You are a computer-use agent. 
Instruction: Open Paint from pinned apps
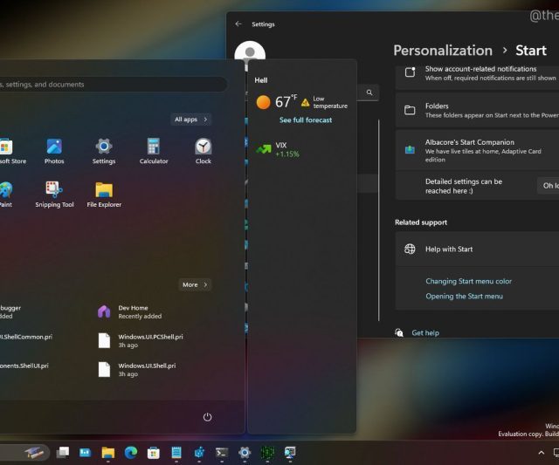6,195
